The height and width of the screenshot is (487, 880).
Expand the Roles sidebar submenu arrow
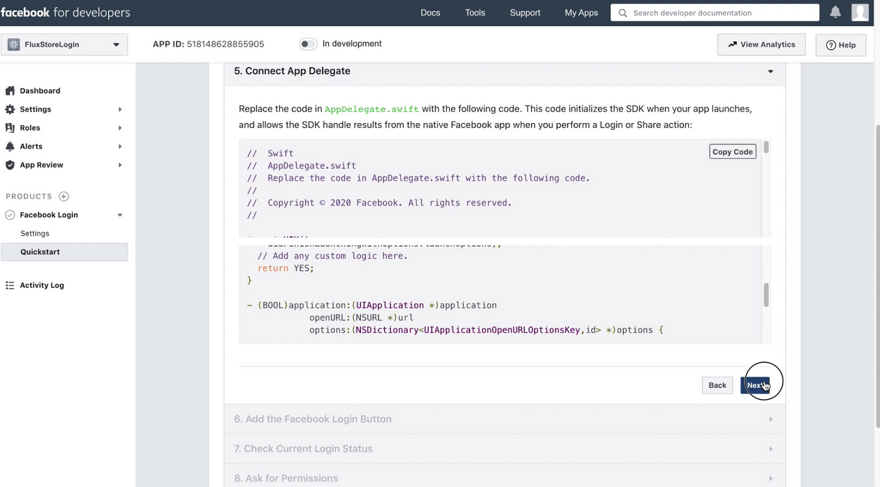(119, 128)
